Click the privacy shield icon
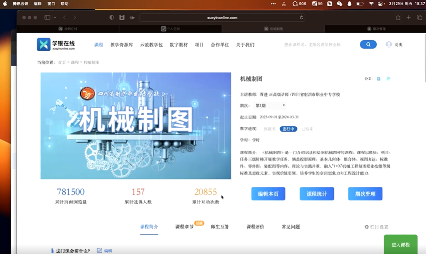 (x=112, y=17)
